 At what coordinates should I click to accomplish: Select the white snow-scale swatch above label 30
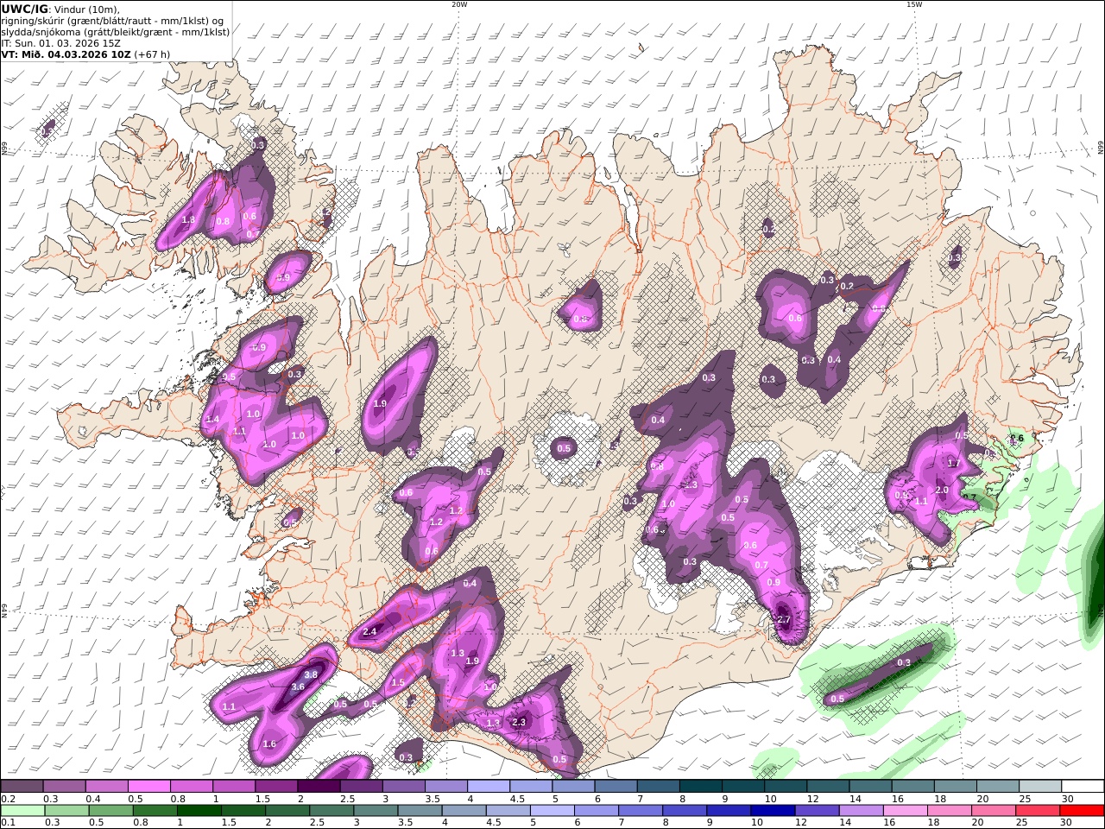coord(1083,787)
